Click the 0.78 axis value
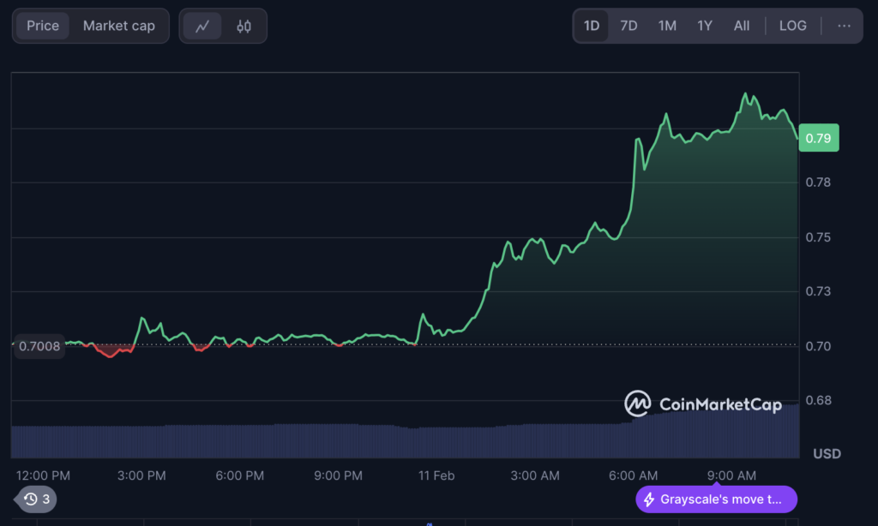 pyautogui.click(x=818, y=182)
